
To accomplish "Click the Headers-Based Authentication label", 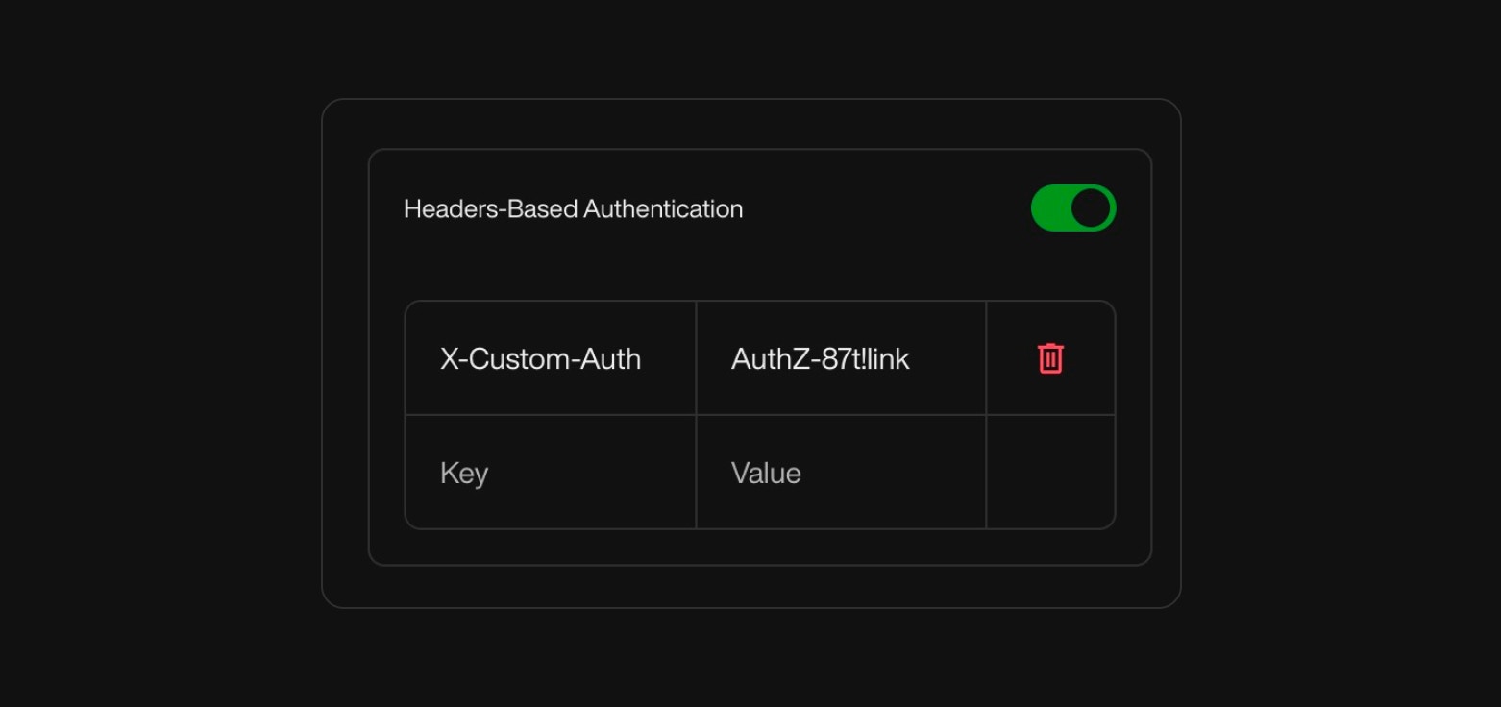I will [x=573, y=208].
